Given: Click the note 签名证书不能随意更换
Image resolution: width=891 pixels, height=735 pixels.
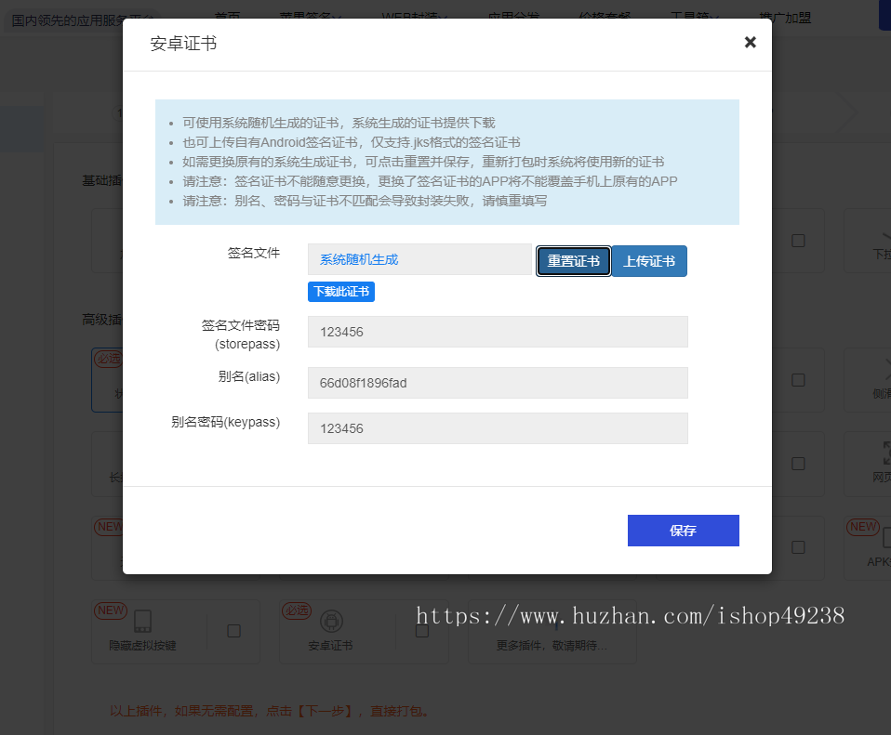Looking at the screenshot, I should (430, 181).
